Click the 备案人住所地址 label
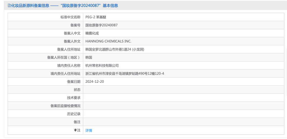 point(69,49)
